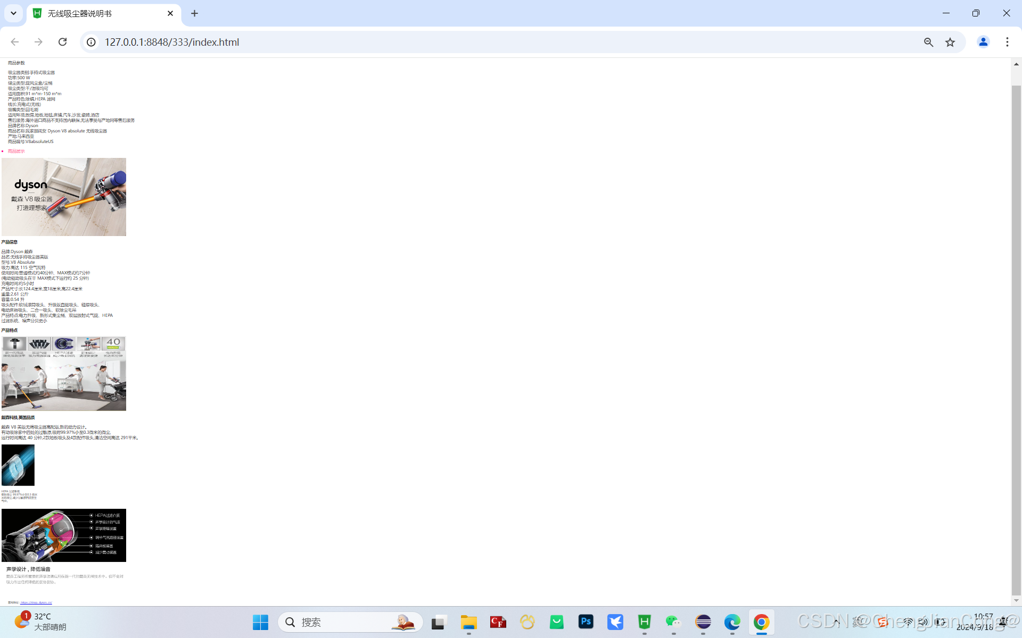Click the motor cutaway diagram image
Viewport: 1022px width, 638px height.
coord(64,535)
